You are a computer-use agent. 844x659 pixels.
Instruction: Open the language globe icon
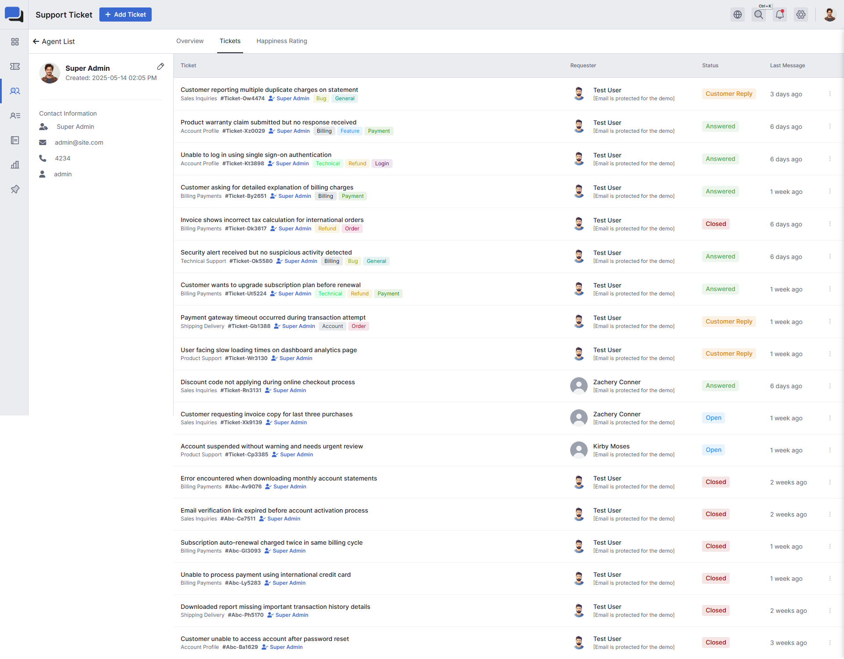click(x=738, y=15)
